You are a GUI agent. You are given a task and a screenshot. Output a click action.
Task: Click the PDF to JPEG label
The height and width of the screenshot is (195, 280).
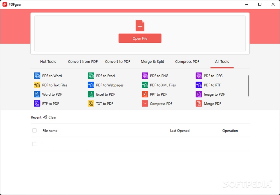[x=213, y=76]
